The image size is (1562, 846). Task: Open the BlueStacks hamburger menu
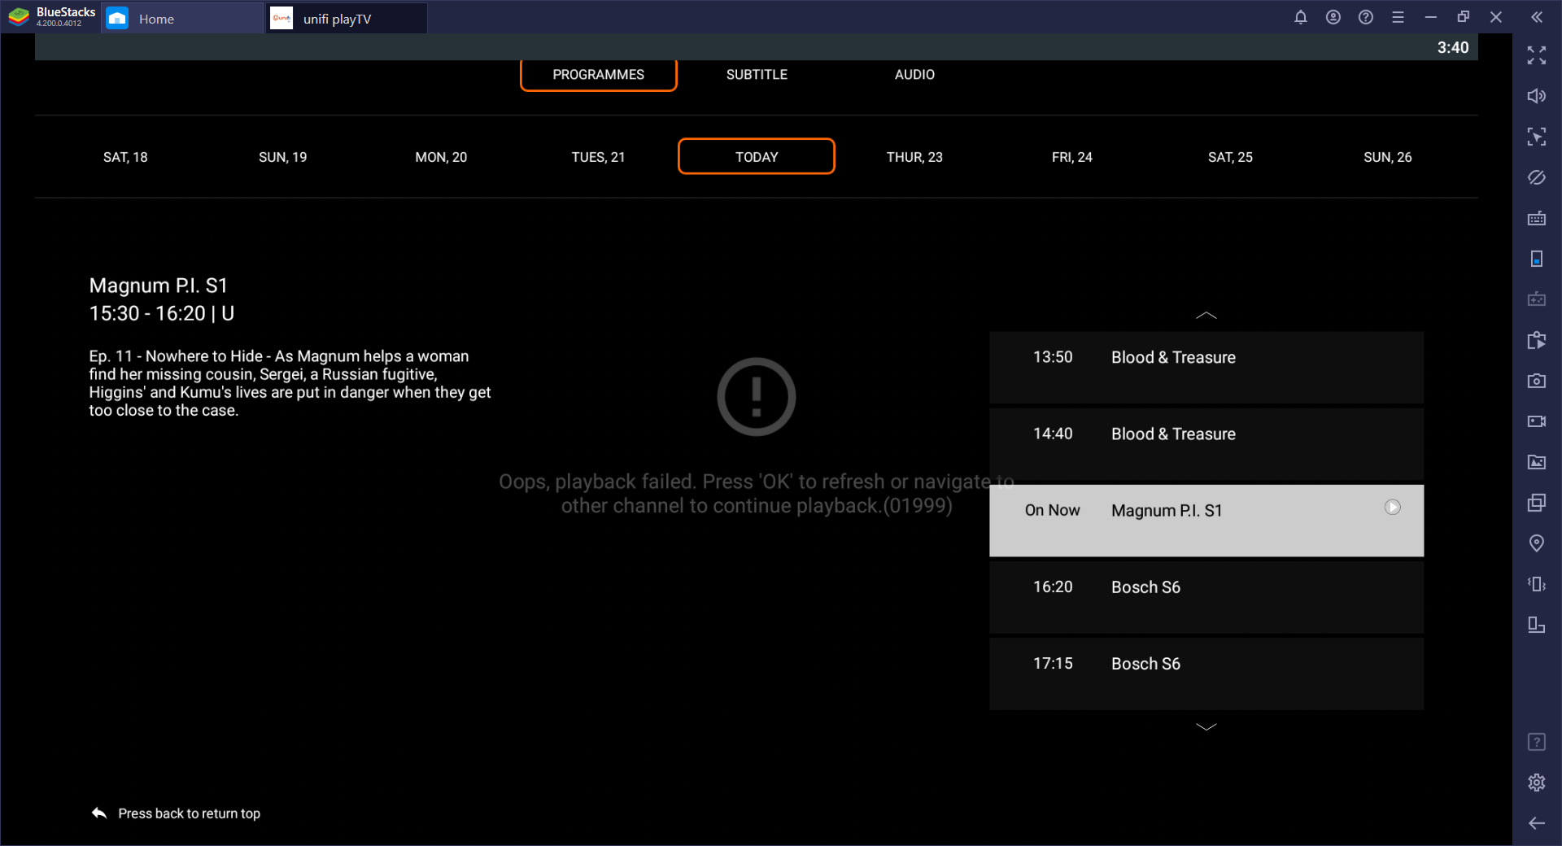1398,17
